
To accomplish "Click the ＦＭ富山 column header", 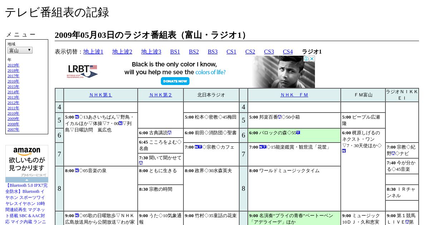I will click(x=363, y=95).
